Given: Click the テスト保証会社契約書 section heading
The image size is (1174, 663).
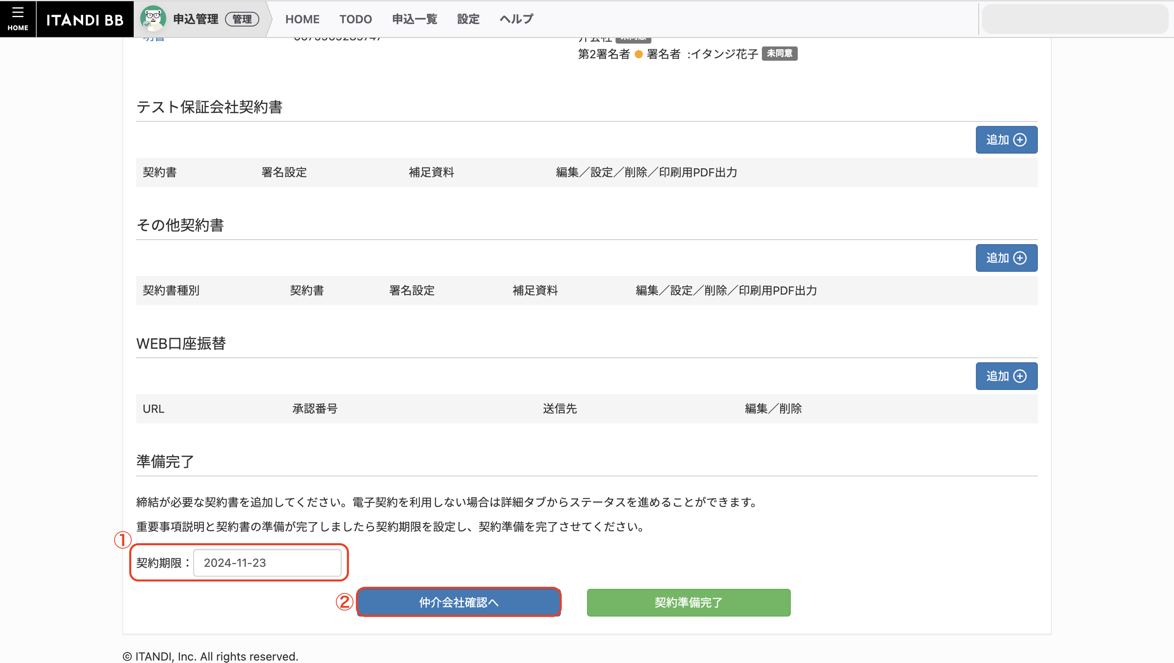Looking at the screenshot, I should click(x=209, y=107).
